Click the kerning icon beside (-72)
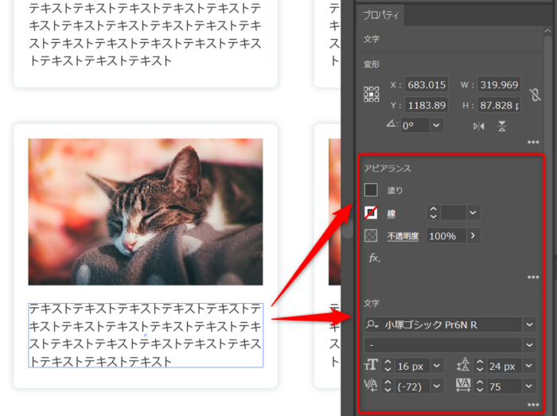 [x=371, y=386]
